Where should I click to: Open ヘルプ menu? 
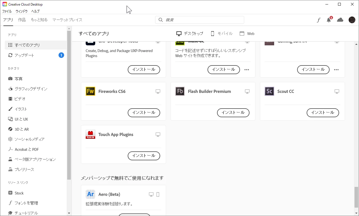pyautogui.click(x=35, y=11)
